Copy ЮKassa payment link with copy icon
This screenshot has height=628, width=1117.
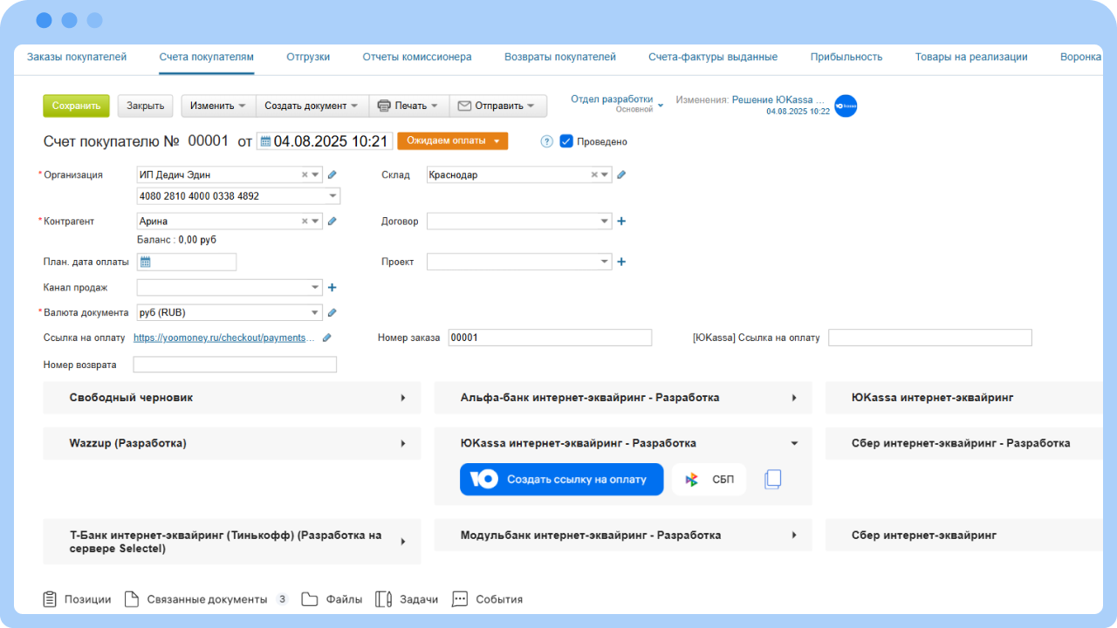click(772, 479)
